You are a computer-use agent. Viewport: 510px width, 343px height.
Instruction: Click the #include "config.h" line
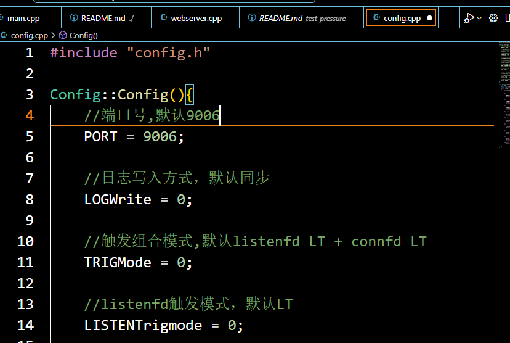(130, 53)
